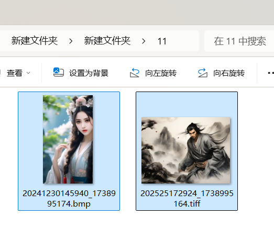274x250 pixels.
Task: Click the rotate left icon
Action: coord(135,73)
